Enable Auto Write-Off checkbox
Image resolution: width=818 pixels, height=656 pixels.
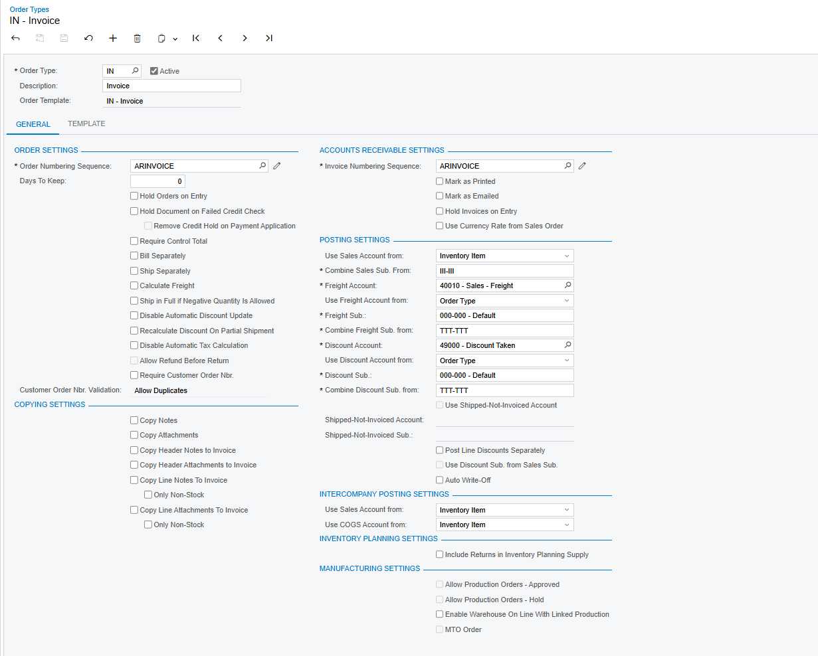[x=439, y=480]
